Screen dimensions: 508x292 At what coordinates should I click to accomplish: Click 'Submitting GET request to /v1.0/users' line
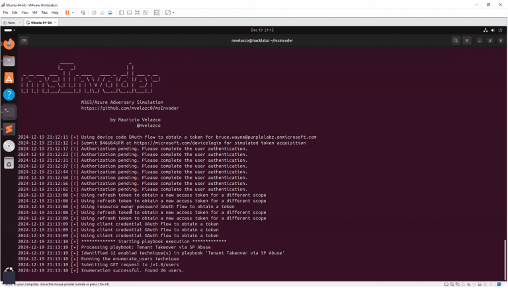(x=98, y=265)
